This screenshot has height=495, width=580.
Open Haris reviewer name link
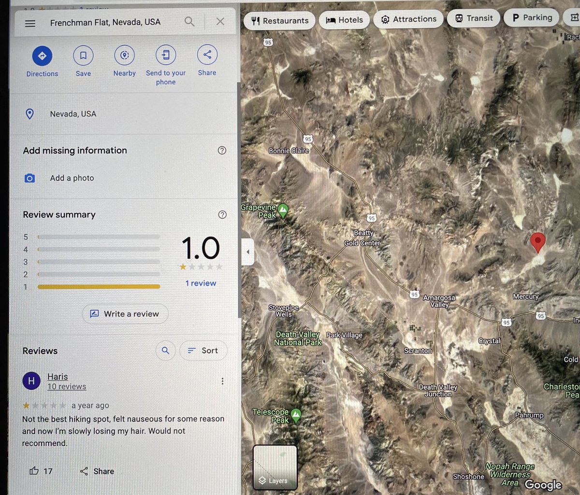(58, 377)
